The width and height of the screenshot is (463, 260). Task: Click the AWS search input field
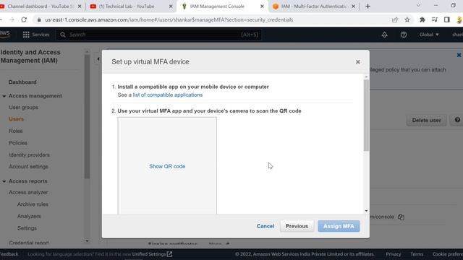[x=158, y=35]
